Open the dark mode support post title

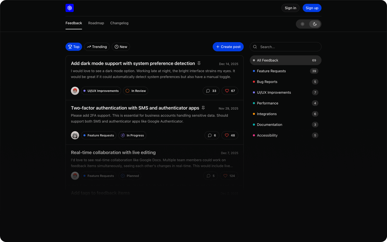click(x=133, y=63)
